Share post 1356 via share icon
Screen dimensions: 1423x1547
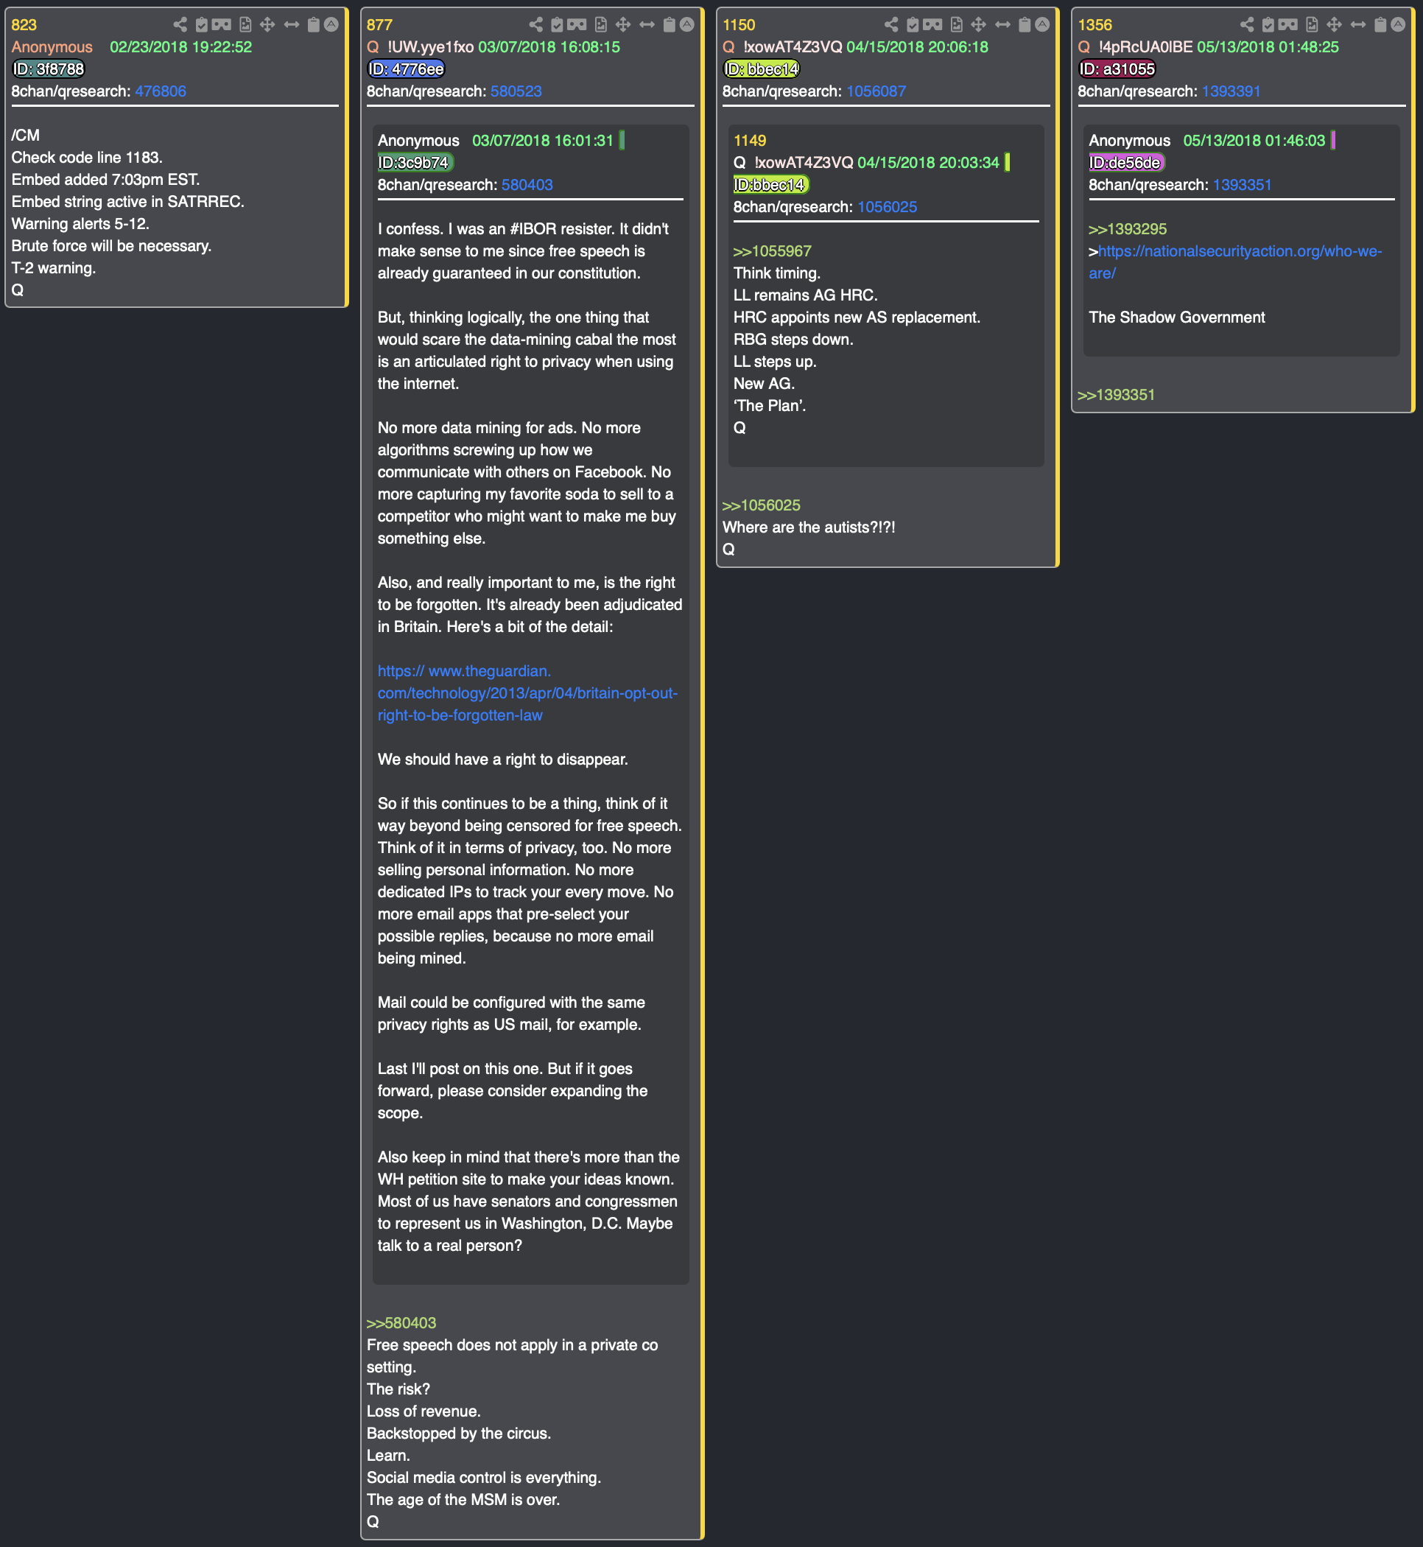point(1247,24)
